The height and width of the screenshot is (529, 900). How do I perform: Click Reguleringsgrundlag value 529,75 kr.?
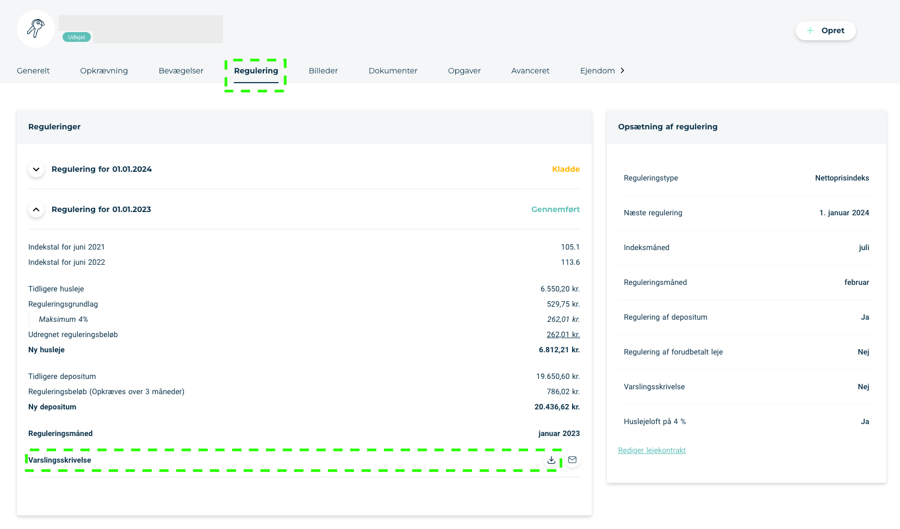(563, 304)
